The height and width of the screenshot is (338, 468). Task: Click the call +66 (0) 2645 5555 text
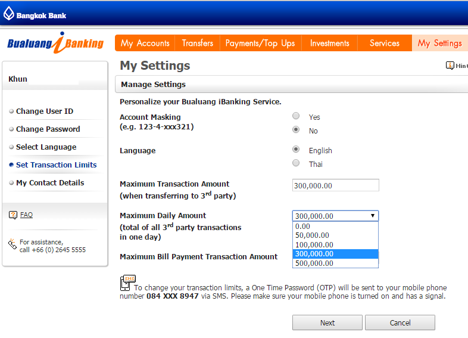[52, 250]
